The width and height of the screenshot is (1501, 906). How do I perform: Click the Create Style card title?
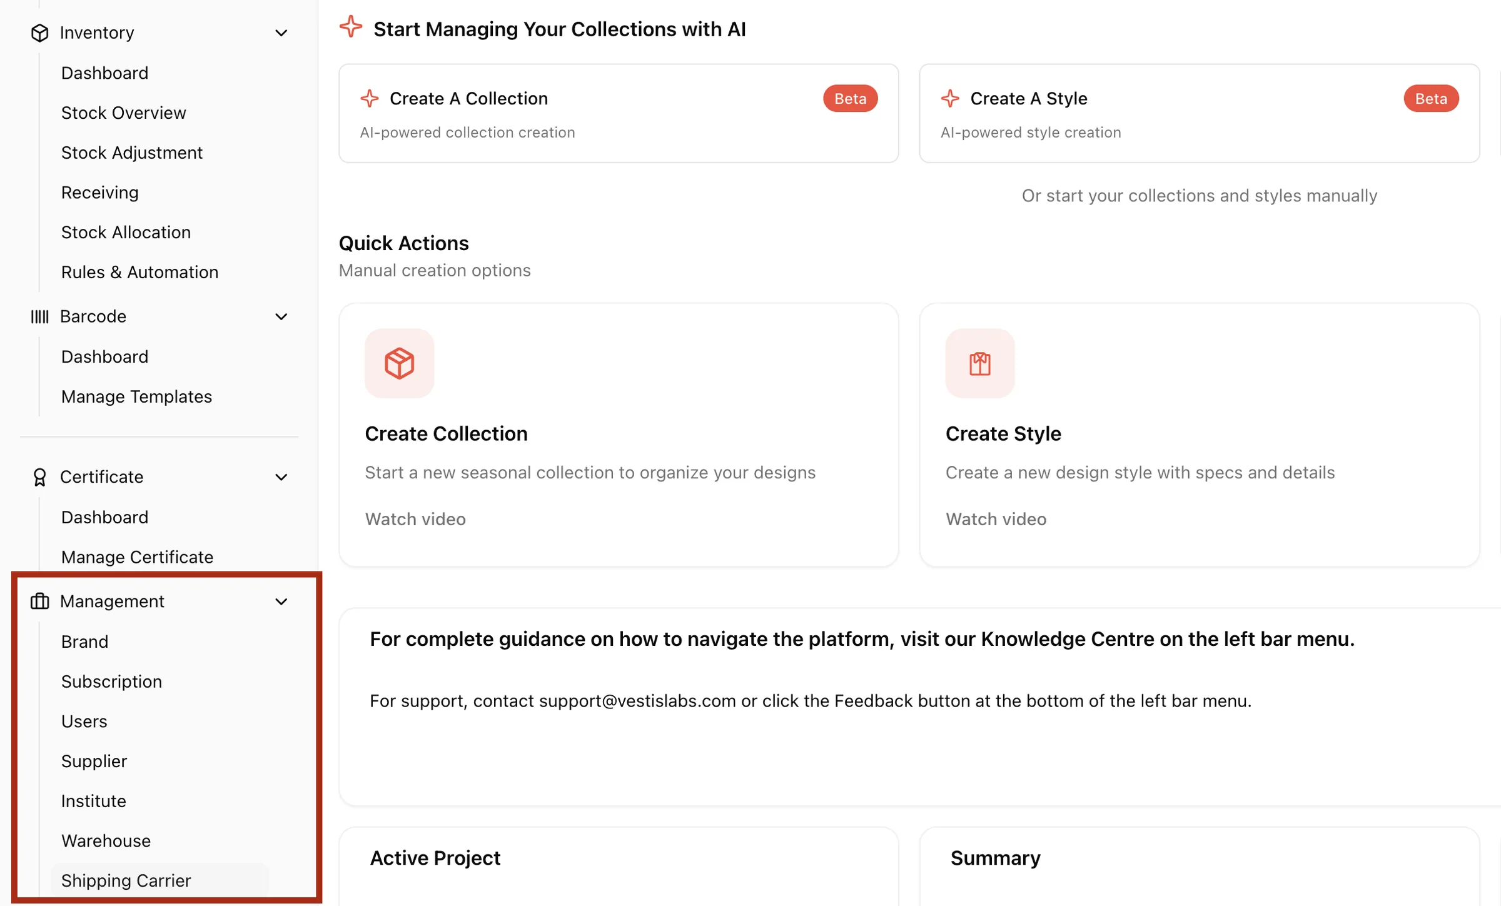pos(1004,433)
